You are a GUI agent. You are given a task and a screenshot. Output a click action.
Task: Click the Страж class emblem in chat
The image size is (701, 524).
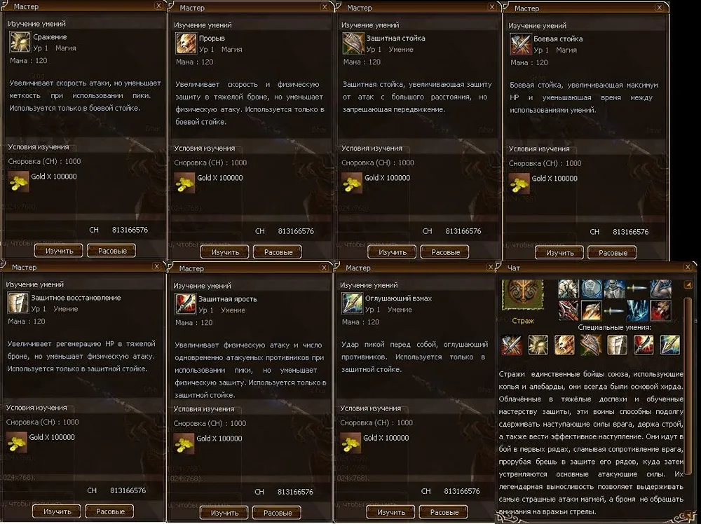coord(523,295)
